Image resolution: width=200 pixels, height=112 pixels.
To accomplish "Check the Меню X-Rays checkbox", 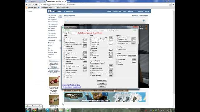I will tap(91, 44).
